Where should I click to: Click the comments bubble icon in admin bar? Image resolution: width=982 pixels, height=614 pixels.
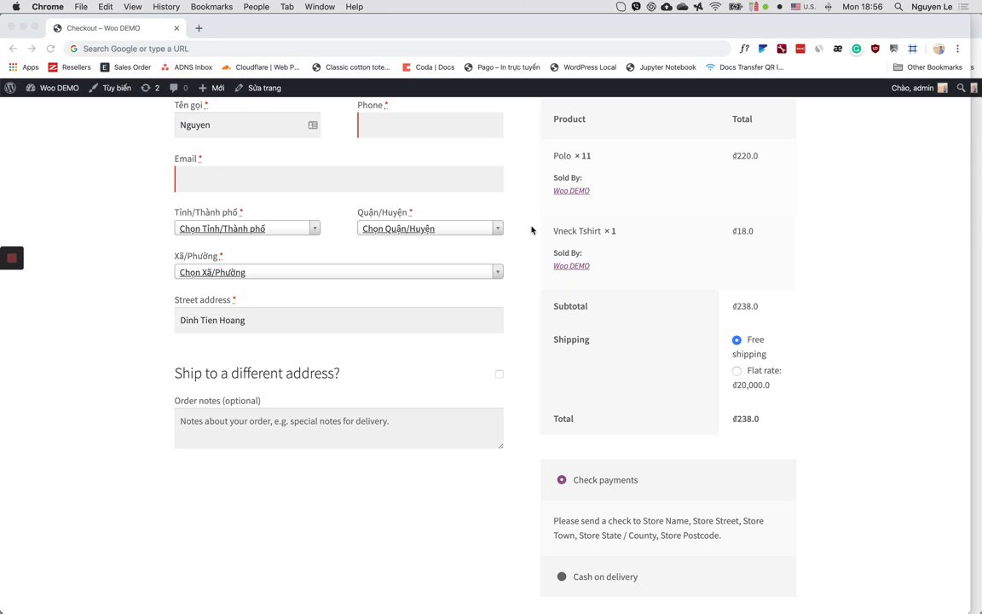coord(174,88)
